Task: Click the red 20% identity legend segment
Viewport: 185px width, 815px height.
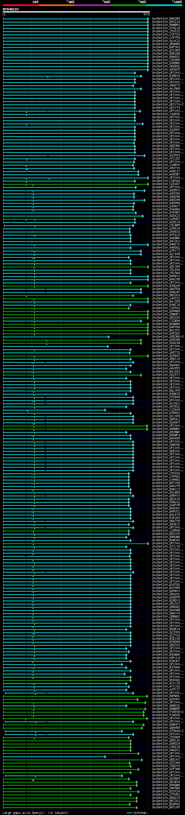Action: (x=21, y=5)
